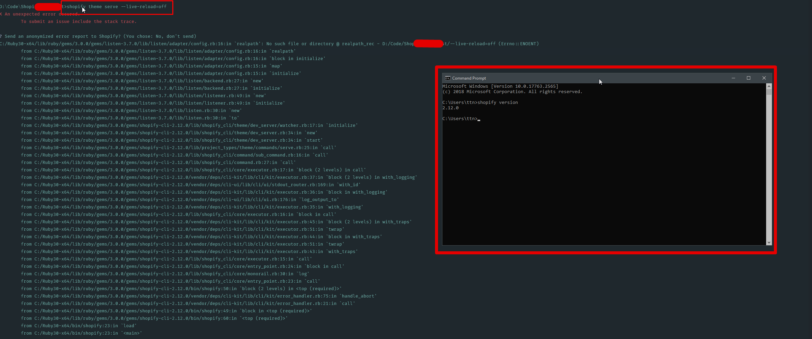Click the bin/shopify:23 '<main>' trace line
The width and height of the screenshot is (812, 339).
pyautogui.click(x=82, y=333)
